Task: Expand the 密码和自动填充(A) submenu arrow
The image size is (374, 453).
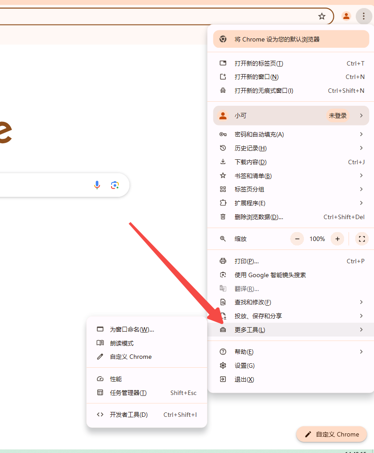Action: [x=362, y=134]
